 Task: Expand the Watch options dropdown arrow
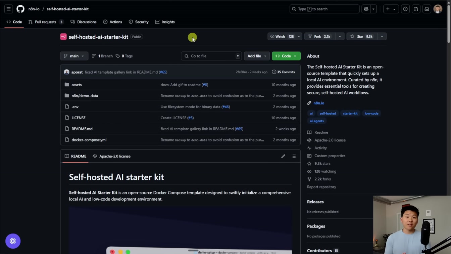coord(299,36)
